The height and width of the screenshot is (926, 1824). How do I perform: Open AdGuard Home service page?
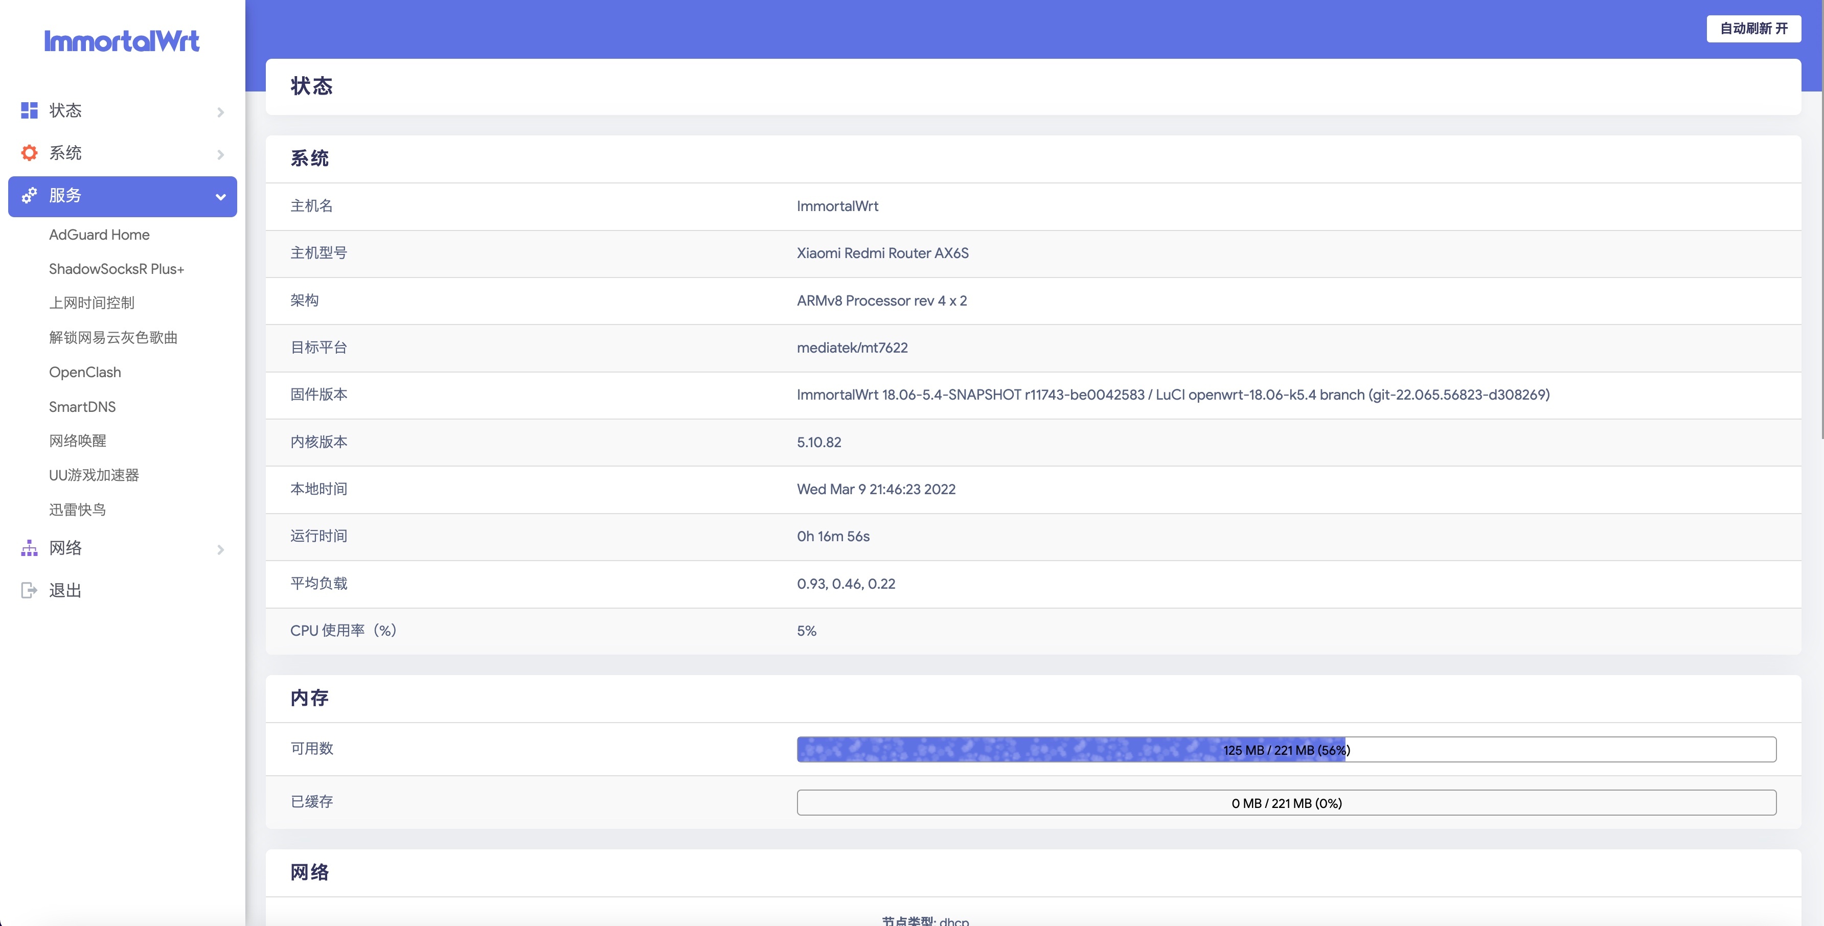click(x=99, y=235)
